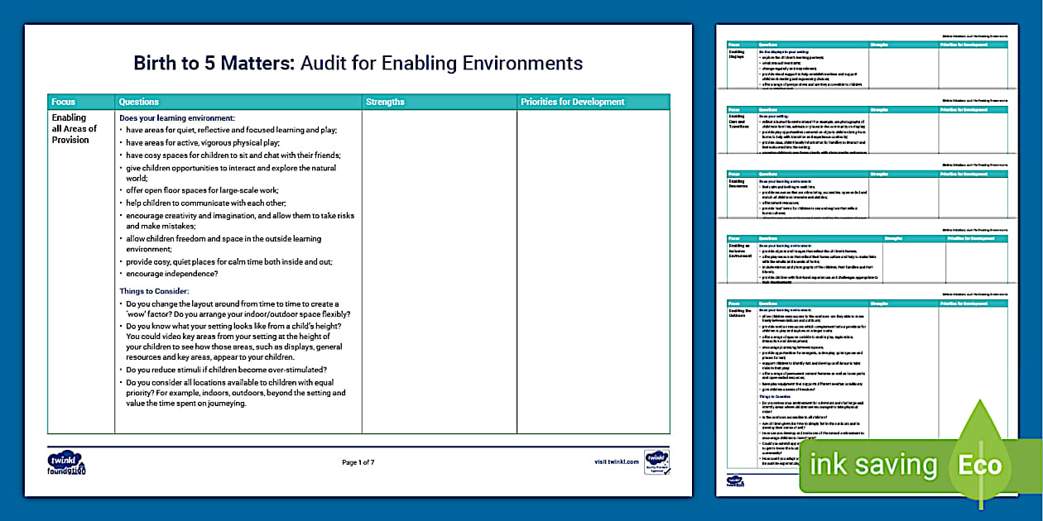Viewport: 1043px width, 521px height.
Task: Click the Strengths column header
Action: point(383,102)
